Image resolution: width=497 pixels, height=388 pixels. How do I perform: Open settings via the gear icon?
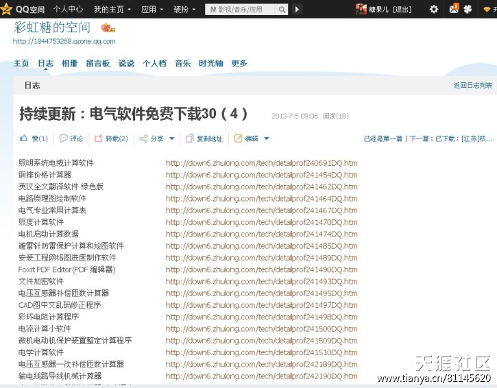click(433, 9)
